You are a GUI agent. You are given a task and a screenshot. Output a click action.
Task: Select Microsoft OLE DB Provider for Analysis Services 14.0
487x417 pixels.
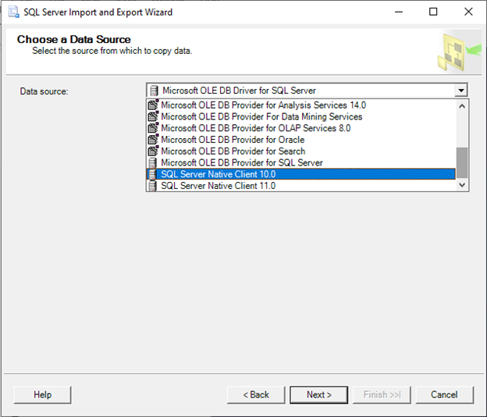point(300,105)
